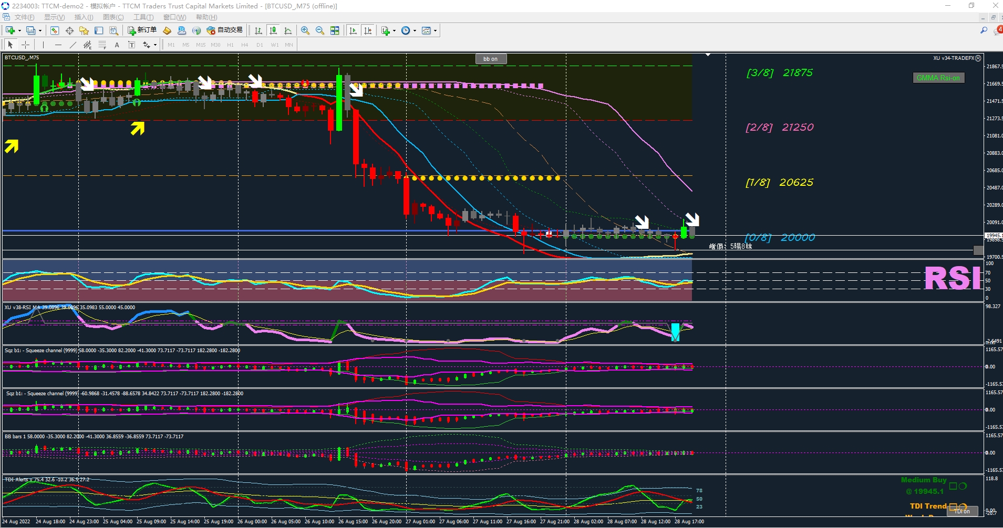
Task: Switch to bar chart mode
Action: (x=258, y=30)
